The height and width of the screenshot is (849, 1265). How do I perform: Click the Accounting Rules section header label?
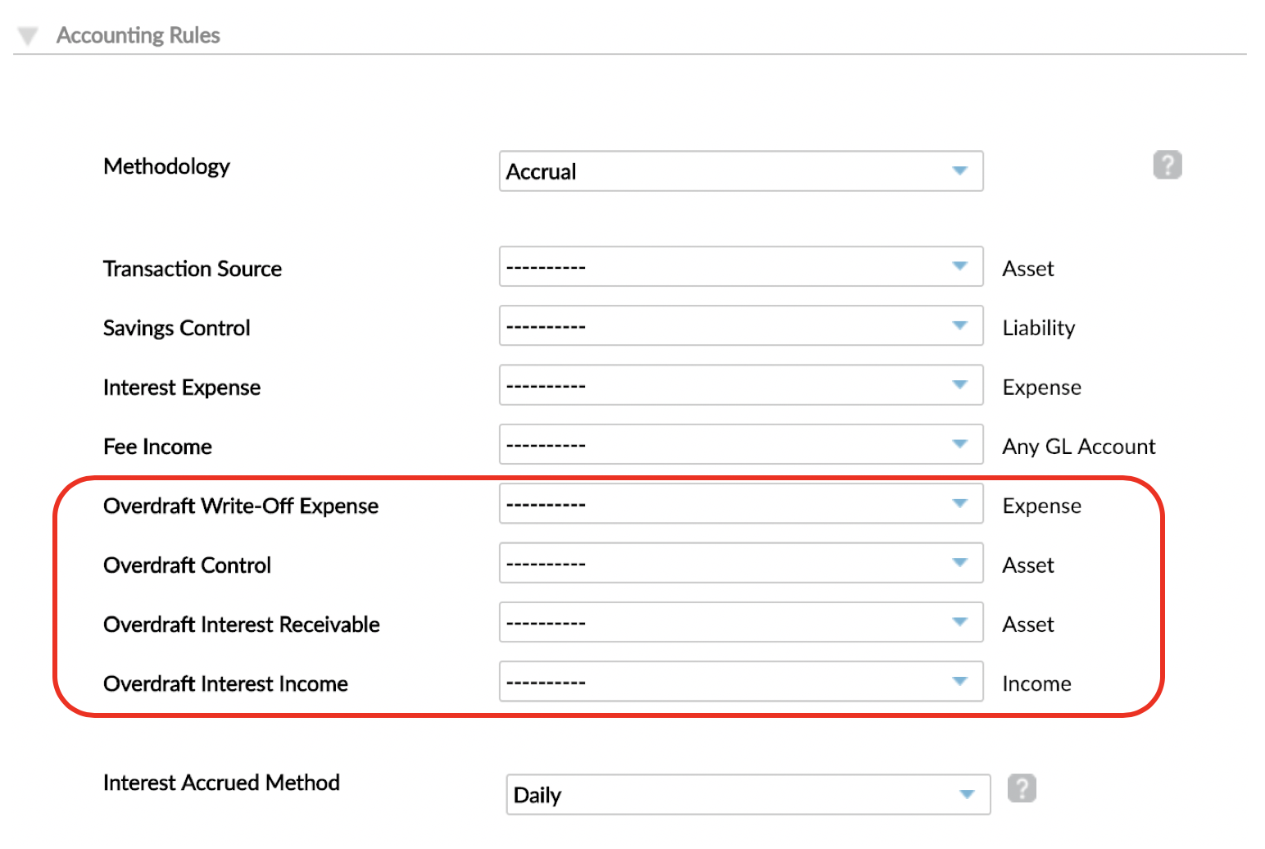pyautogui.click(x=137, y=34)
